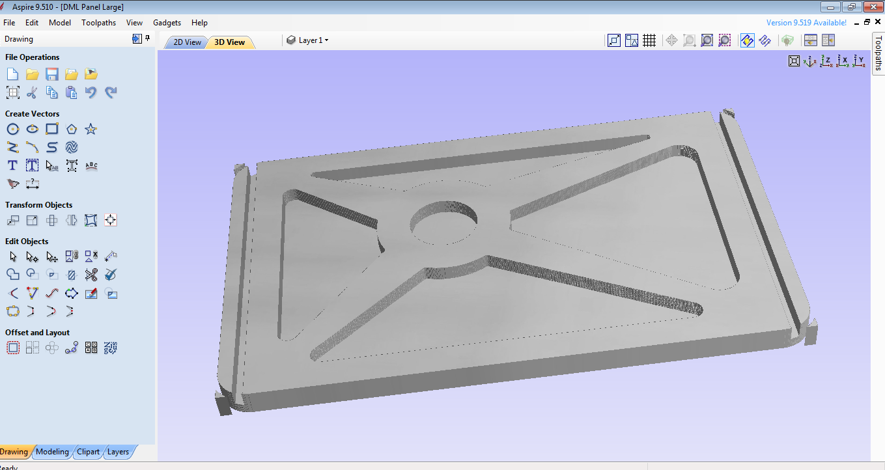Create a new file

tap(12, 74)
